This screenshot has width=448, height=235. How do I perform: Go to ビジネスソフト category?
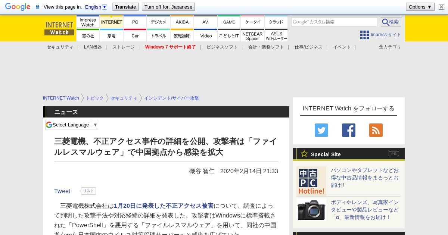[222, 47]
